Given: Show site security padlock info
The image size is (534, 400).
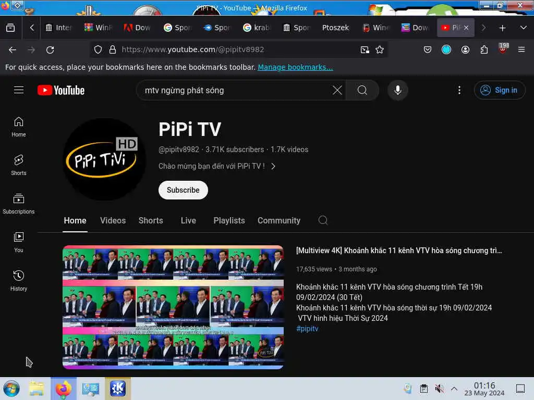Looking at the screenshot, I should 113,49.
